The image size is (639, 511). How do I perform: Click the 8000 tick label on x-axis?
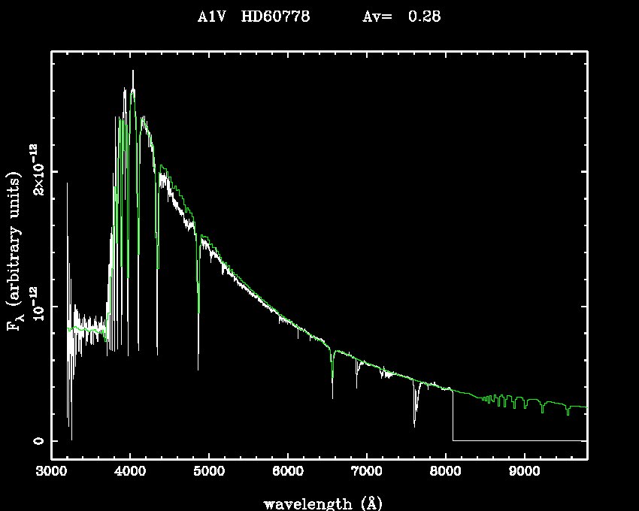pos(446,472)
